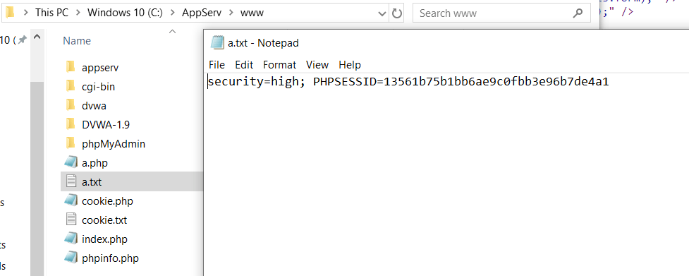Open Notepad's Help menu
This screenshot has width=689, height=276.
[x=350, y=65]
